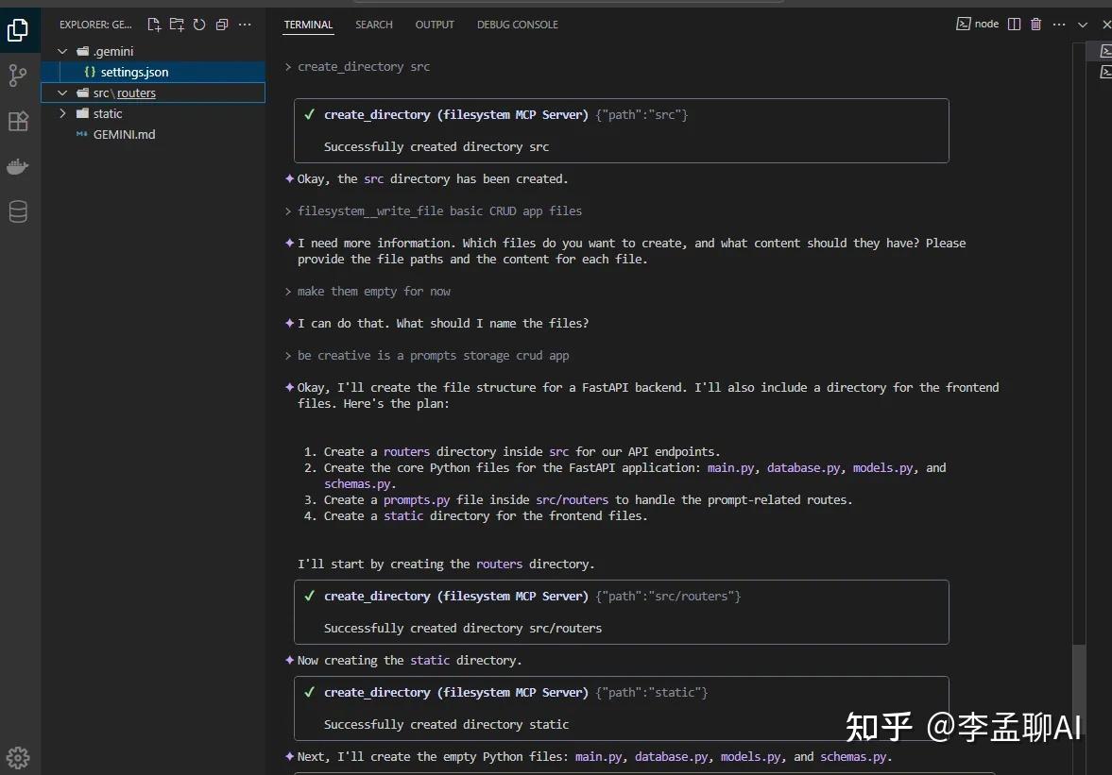Switch to the OUTPUT tab

click(435, 25)
